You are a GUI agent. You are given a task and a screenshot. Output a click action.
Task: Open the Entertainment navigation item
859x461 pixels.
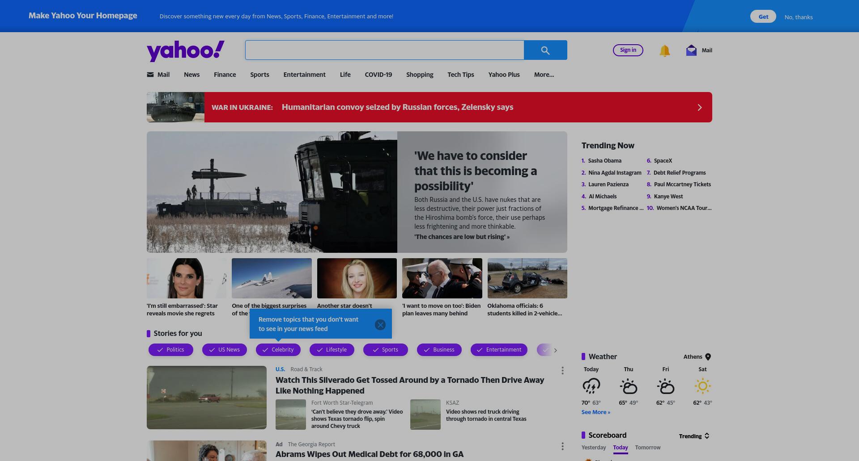tap(304, 75)
